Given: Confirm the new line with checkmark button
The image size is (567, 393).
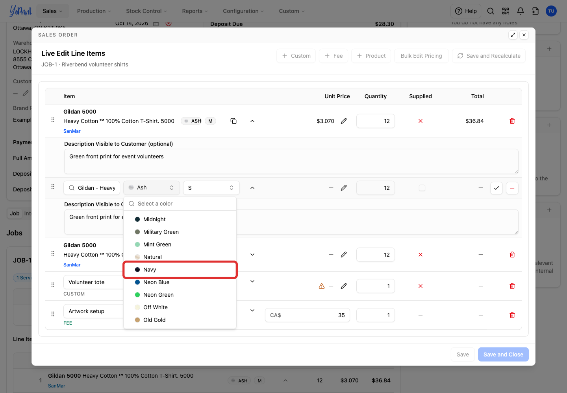Looking at the screenshot, I should (497, 188).
